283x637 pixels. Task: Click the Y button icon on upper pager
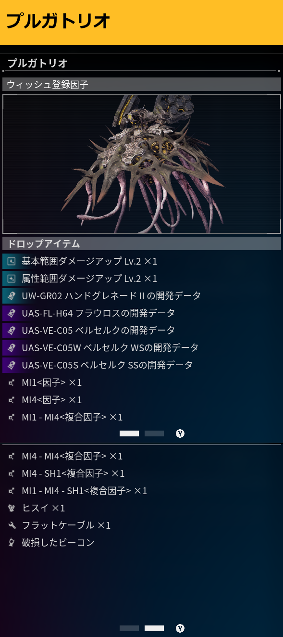pos(180,433)
